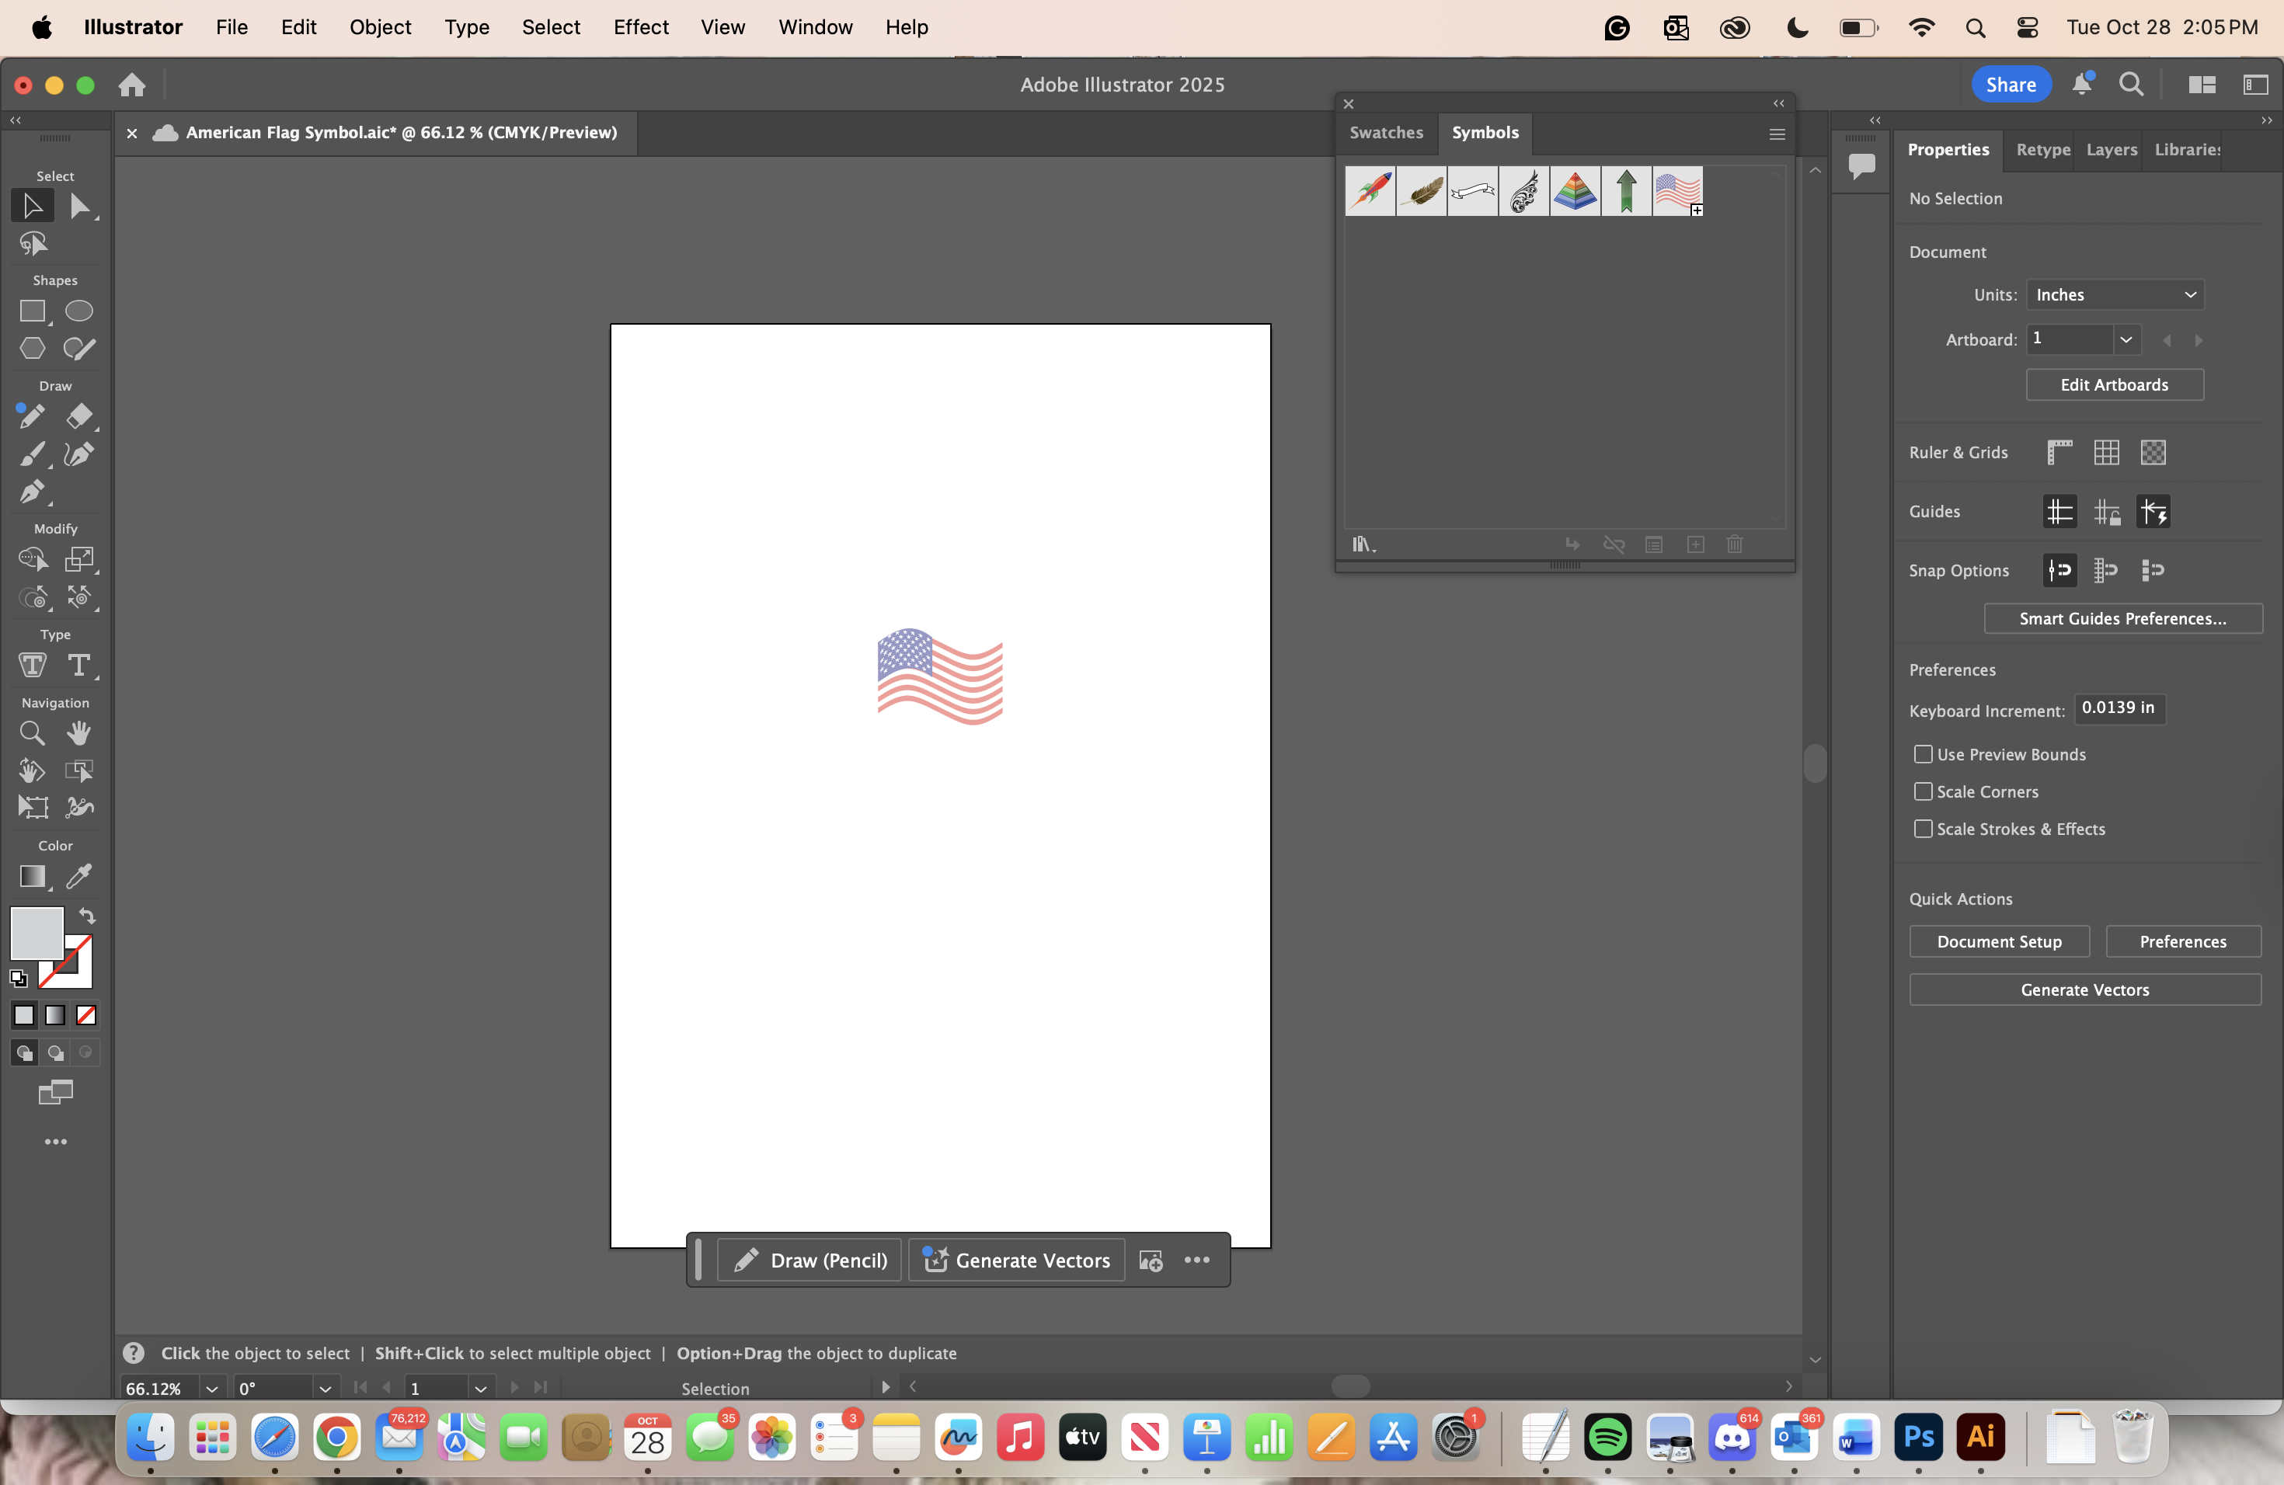Switch to the Swatches tab
This screenshot has width=2284, height=1485.
coord(1386,134)
